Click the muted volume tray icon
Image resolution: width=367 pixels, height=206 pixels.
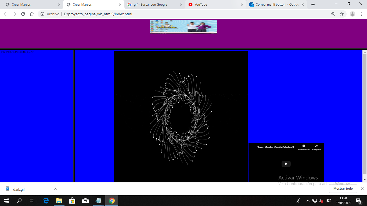point(321,201)
